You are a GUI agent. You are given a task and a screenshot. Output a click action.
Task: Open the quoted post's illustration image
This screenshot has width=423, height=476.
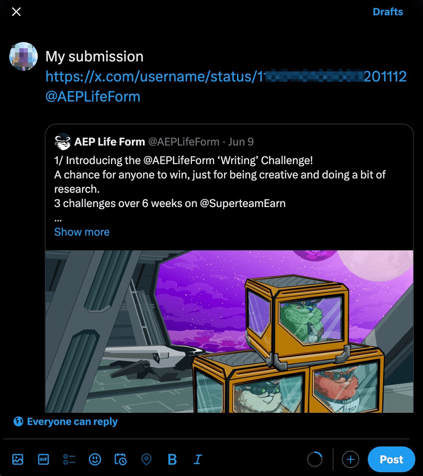[229, 332]
